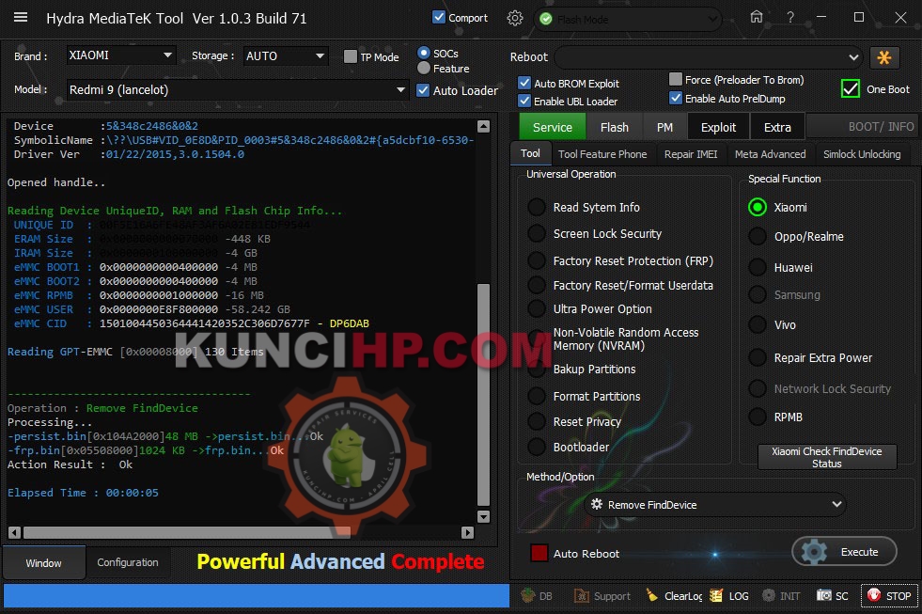This screenshot has width=922, height=614.
Task: Select Ultra Power Option radio
Action: coord(537,308)
